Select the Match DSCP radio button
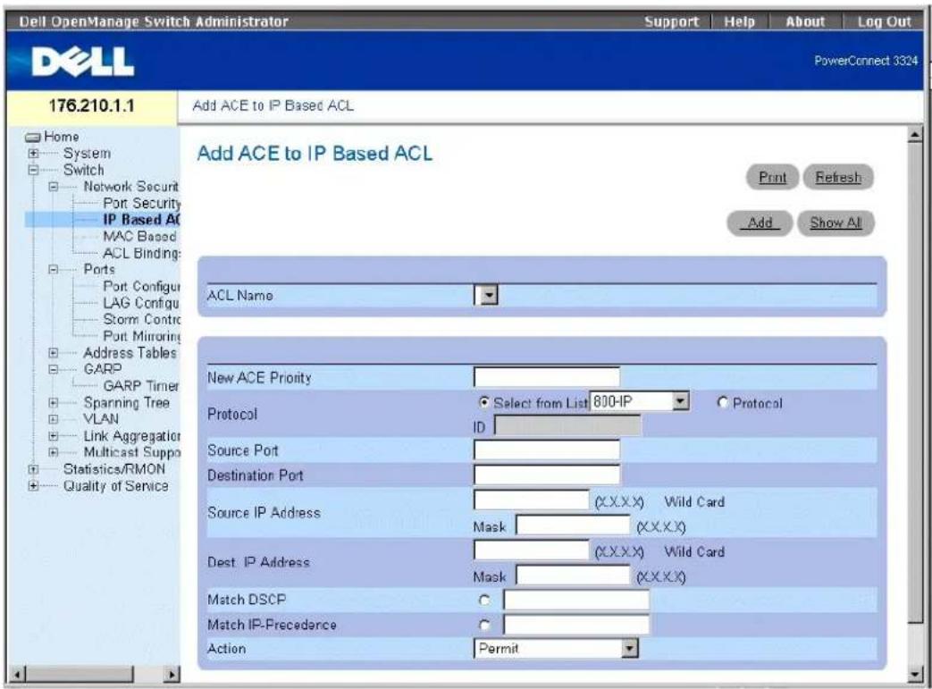The image size is (932, 689). click(x=484, y=601)
